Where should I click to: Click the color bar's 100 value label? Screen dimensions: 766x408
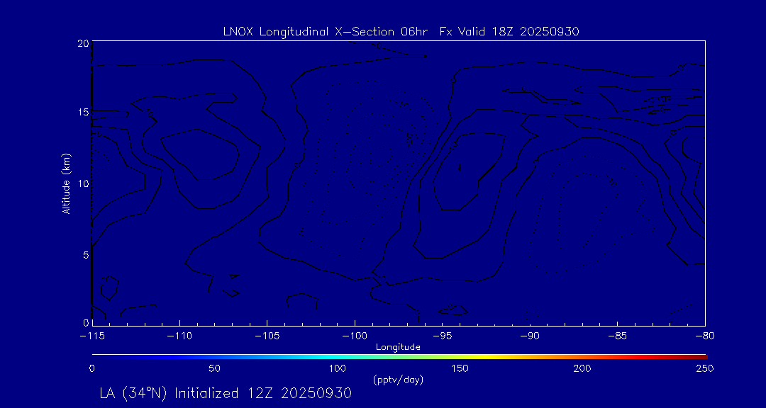(x=337, y=368)
